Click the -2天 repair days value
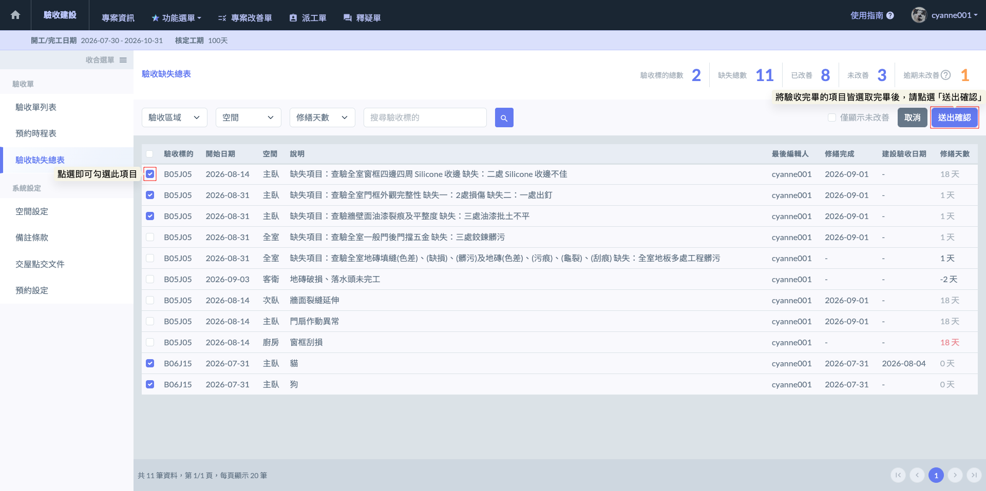Screen dimensions: 986x491 (949, 279)
